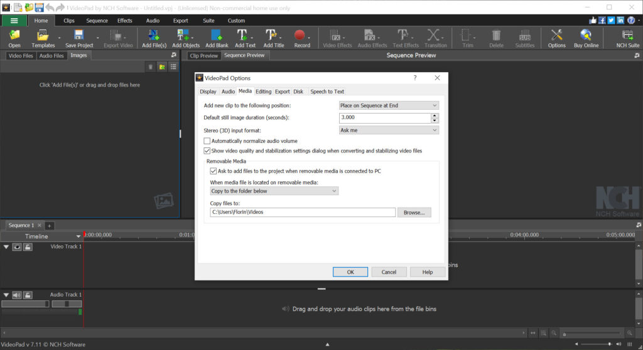Click the Add Blank icon
The height and width of the screenshot is (350, 643).
[x=217, y=38]
